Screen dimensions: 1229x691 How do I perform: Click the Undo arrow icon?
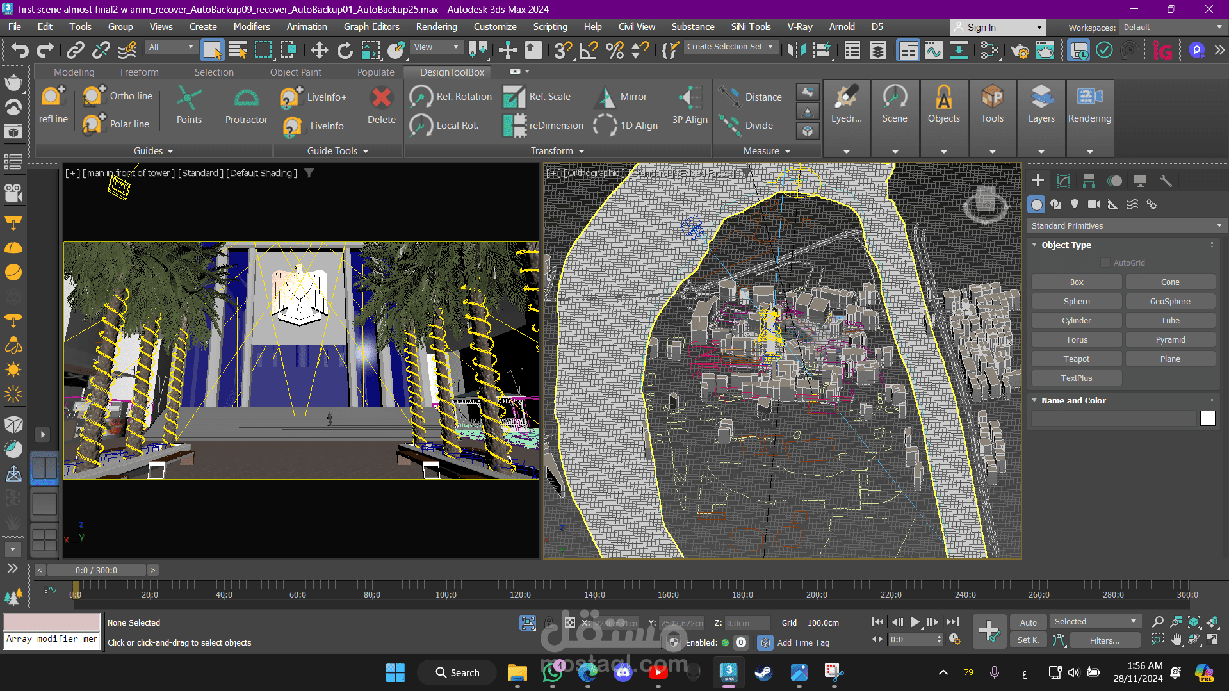pos(19,50)
